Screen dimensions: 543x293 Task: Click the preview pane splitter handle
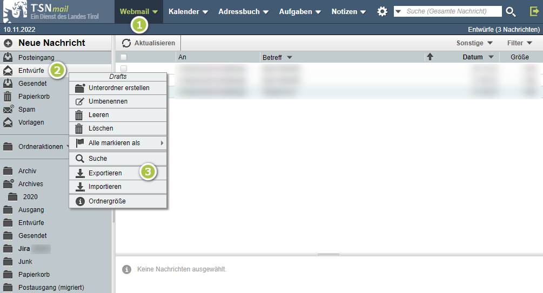(x=329, y=254)
